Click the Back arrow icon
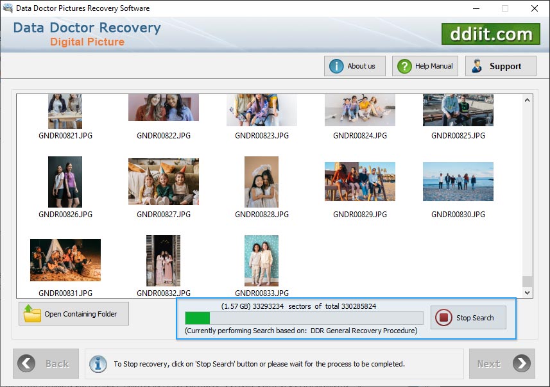This screenshot has height=387, width=550. 26,363
